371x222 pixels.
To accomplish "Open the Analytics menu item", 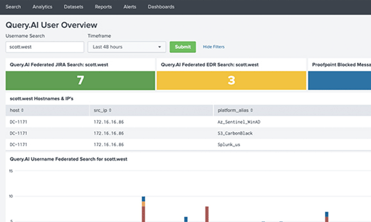I will pyautogui.click(x=43, y=7).
